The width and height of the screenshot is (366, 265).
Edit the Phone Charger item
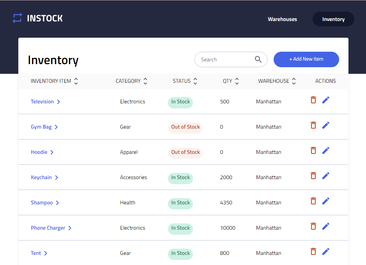coord(326,226)
